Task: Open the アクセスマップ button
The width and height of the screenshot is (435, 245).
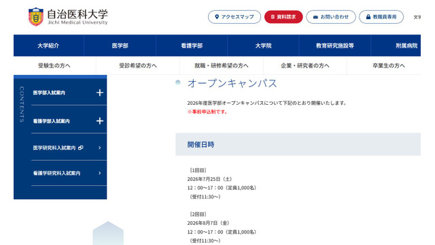Action: 234,17
